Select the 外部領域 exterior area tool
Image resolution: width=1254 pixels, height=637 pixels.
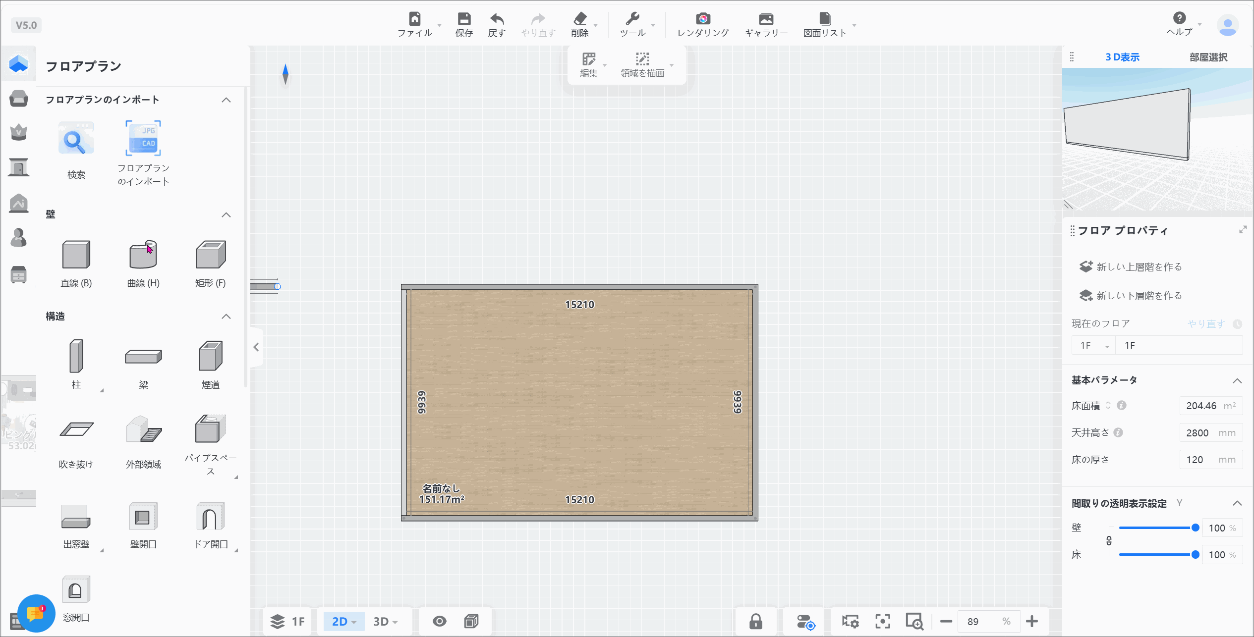pos(143,442)
